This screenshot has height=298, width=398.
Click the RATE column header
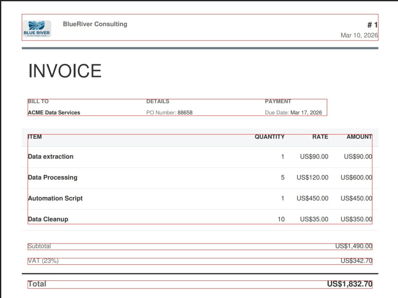tap(320, 137)
